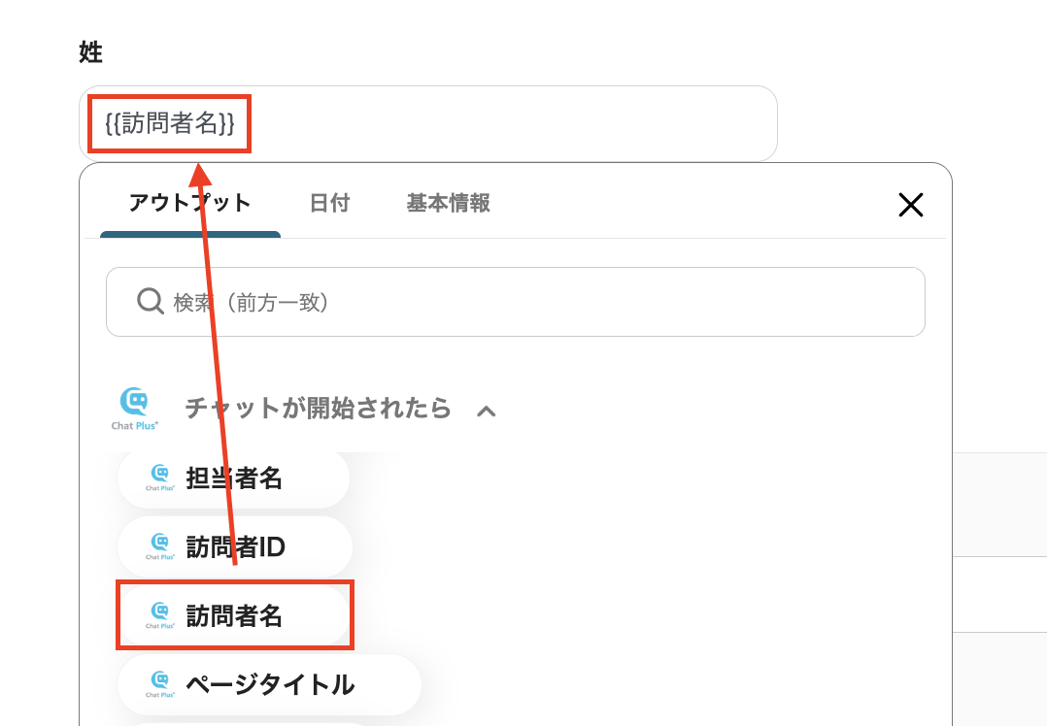Image resolution: width=1047 pixels, height=726 pixels.
Task: Switch to the アウトプット tab
Action: [189, 203]
